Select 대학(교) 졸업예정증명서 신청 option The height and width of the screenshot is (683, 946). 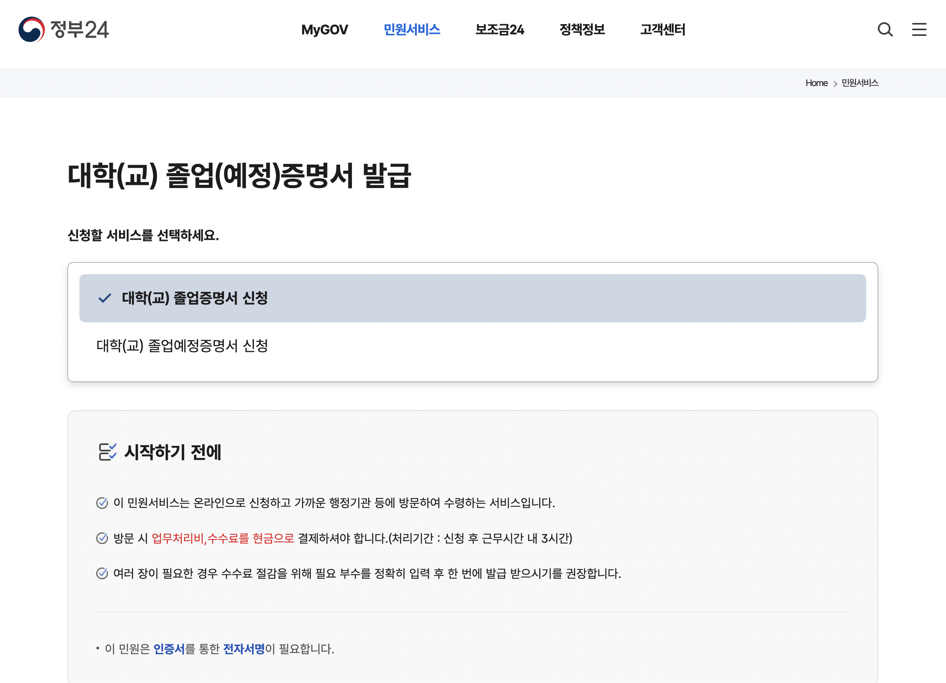click(x=182, y=346)
